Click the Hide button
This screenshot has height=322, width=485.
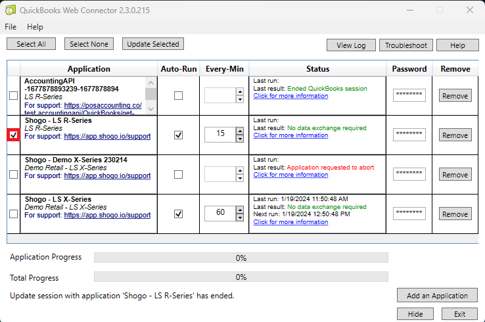tap(415, 314)
